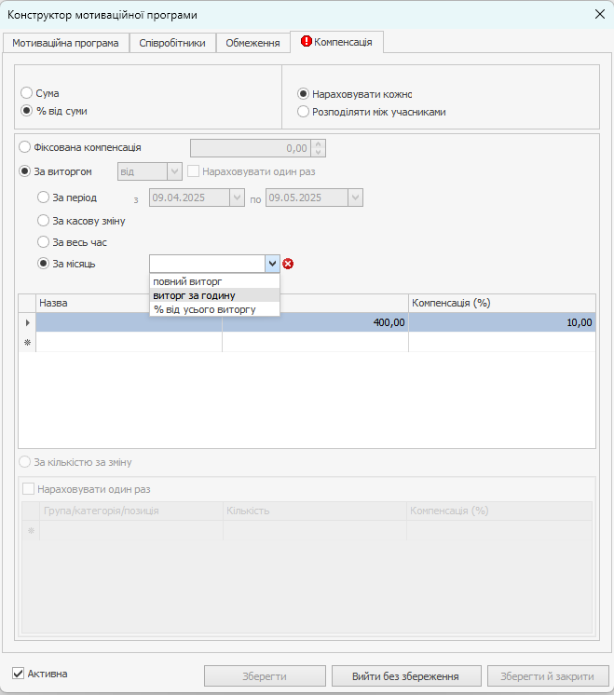Select 'За касову зміну' radio button
This screenshot has height=695, width=614.
[43, 221]
